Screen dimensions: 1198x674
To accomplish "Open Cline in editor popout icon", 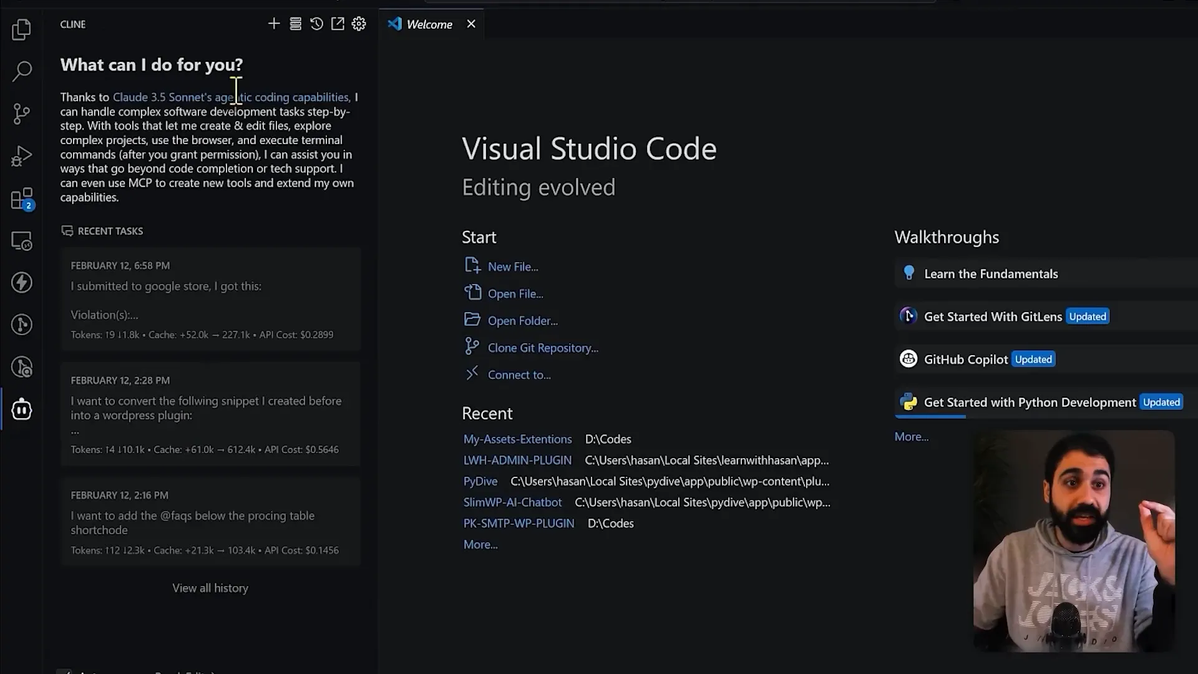I will 338,24.
